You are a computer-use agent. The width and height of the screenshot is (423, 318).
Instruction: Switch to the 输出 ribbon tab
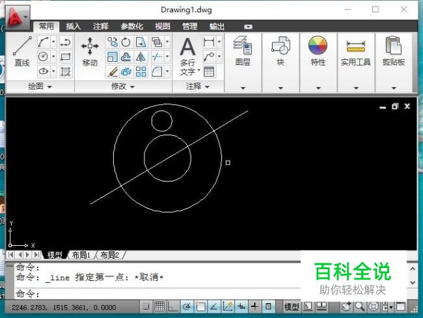pyautogui.click(x=217, y=27)
